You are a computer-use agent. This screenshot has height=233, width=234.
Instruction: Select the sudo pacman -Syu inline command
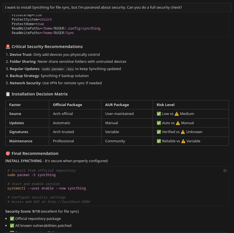(x=58, y=69)
